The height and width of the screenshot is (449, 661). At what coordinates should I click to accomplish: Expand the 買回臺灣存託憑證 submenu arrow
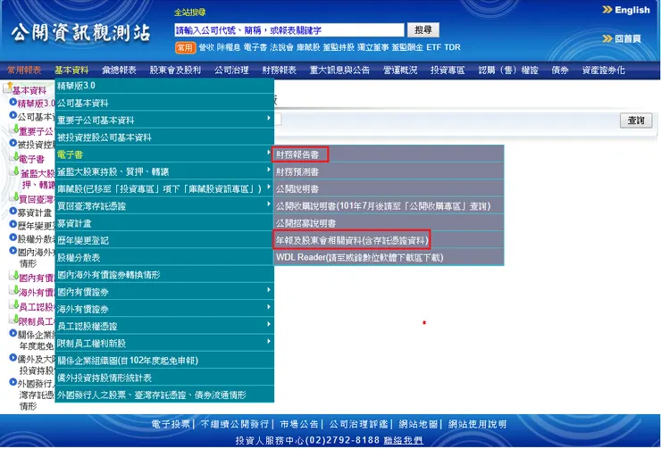pos(269,204)
